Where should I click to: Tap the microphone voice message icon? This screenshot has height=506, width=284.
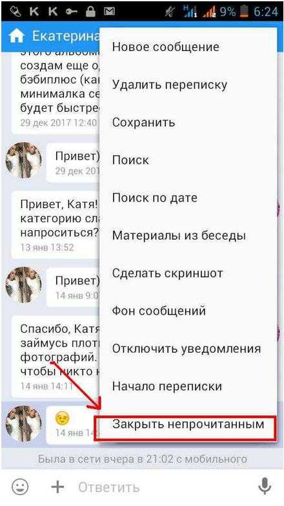[x=265, y=487]
